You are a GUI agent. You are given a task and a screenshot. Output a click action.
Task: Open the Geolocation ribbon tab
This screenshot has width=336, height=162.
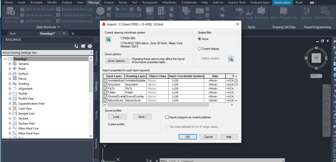(282, 3)
